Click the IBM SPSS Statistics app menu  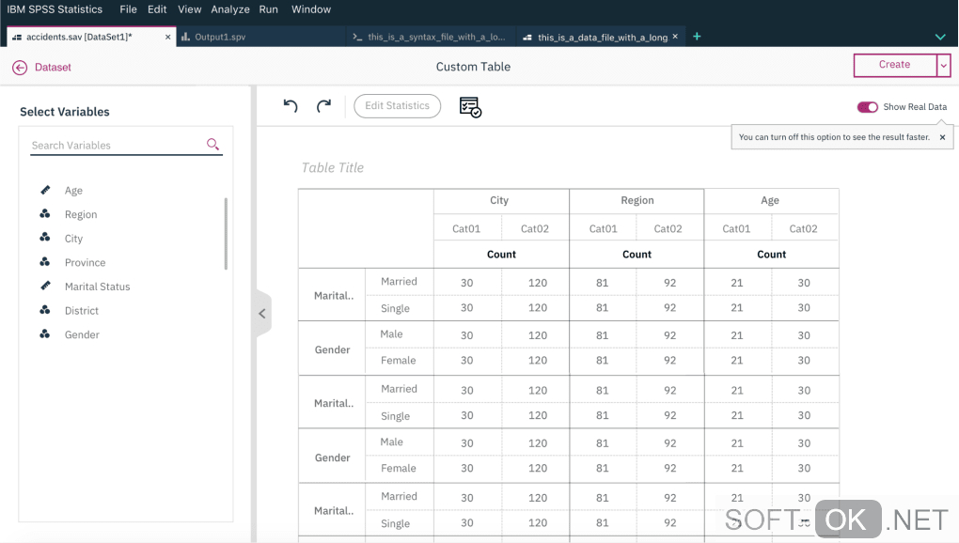(55, 9)
